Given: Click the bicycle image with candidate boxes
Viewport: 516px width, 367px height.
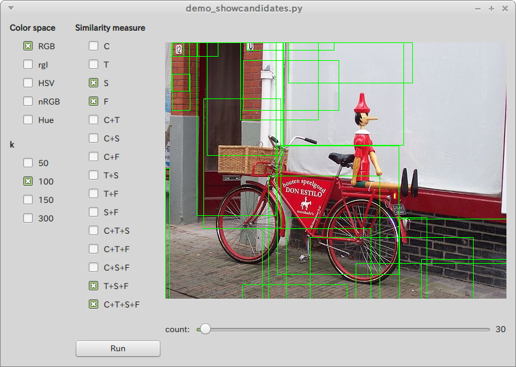Looking at the screenshot, I should (x=336, y=170).
